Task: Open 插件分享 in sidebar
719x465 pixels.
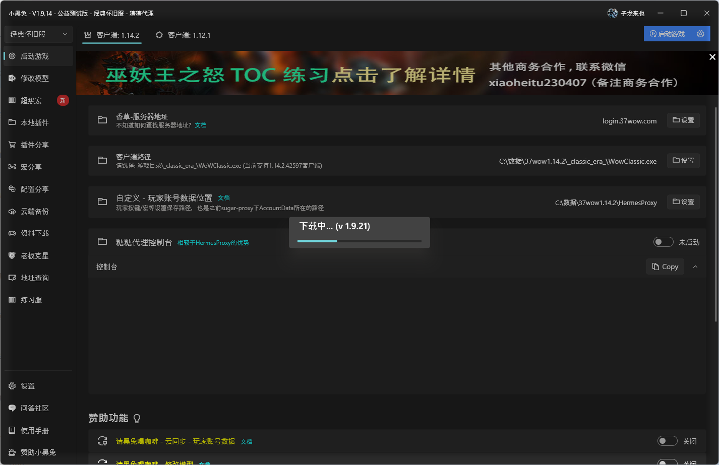Action: [38, 145]
